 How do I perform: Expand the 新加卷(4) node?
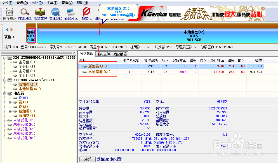point(10,116)
